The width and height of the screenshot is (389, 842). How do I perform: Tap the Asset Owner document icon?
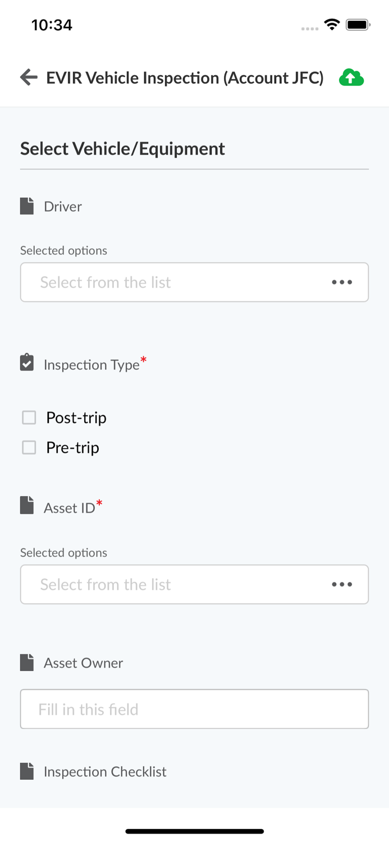pyautogui.click(x=27, y=663)
